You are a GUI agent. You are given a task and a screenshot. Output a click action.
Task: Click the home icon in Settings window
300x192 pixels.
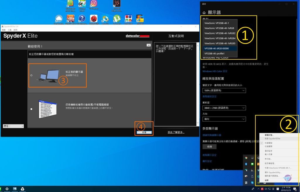click(204, 13)
